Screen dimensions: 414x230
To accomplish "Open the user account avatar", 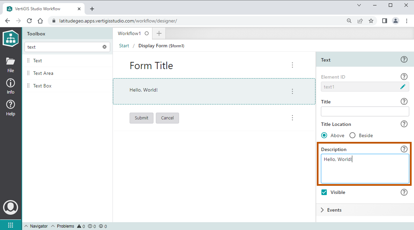I will point(11,207).
